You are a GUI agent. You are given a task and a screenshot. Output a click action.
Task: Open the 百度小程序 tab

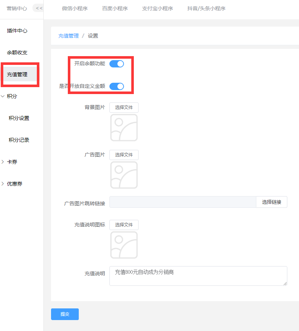(x=115, y=8)
